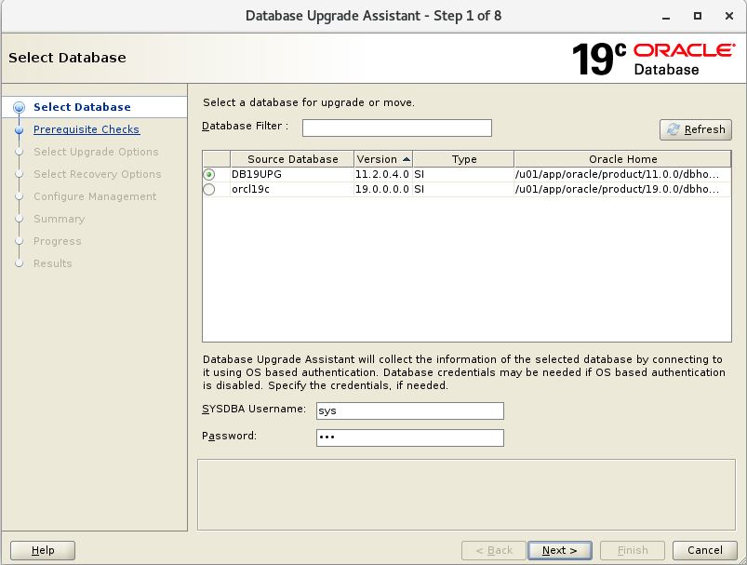Click the DB19UPG source database name cell
Screen dimensions: 747x565
point(292,174)
